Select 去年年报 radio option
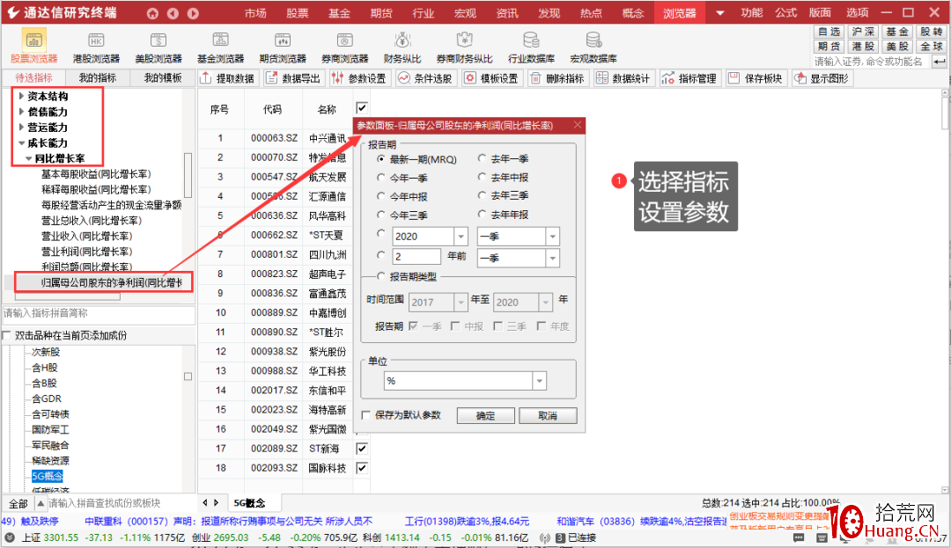 [x=483, y=215]
